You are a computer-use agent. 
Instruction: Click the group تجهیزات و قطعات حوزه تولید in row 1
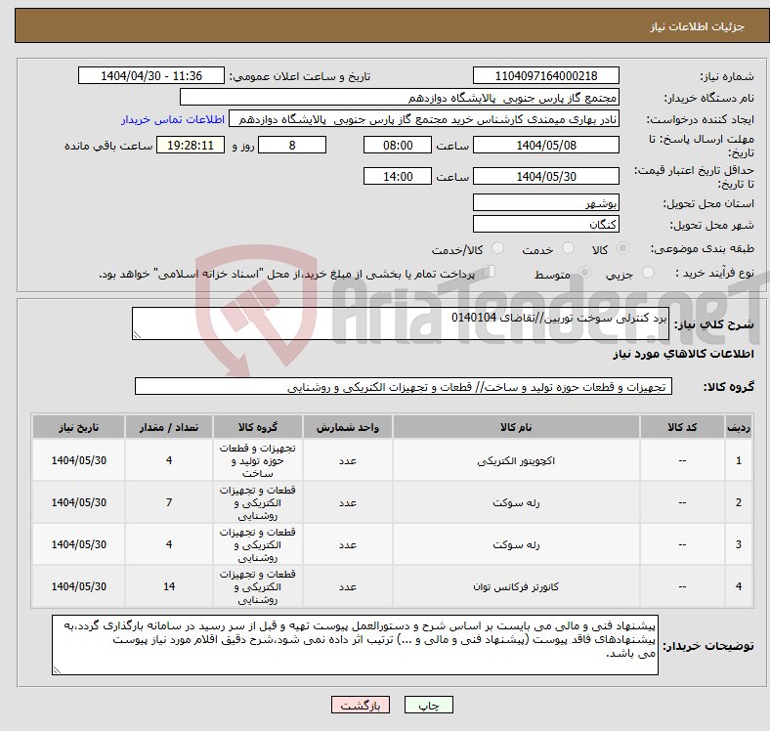(x=258, y=461)
